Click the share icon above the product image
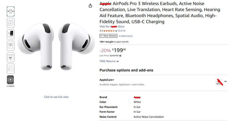The height and width of the screenshot is (121, 231). 90,6
